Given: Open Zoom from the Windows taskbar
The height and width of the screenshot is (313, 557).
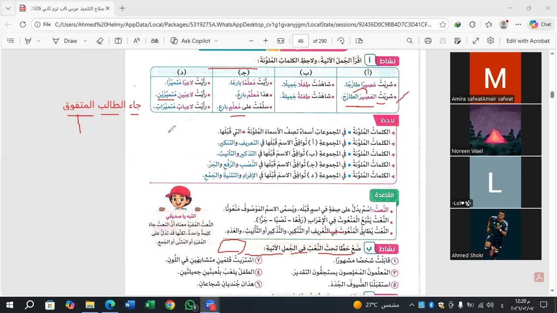Looking at the screenshot, I should pyautogui.click(x=210, y=305).
